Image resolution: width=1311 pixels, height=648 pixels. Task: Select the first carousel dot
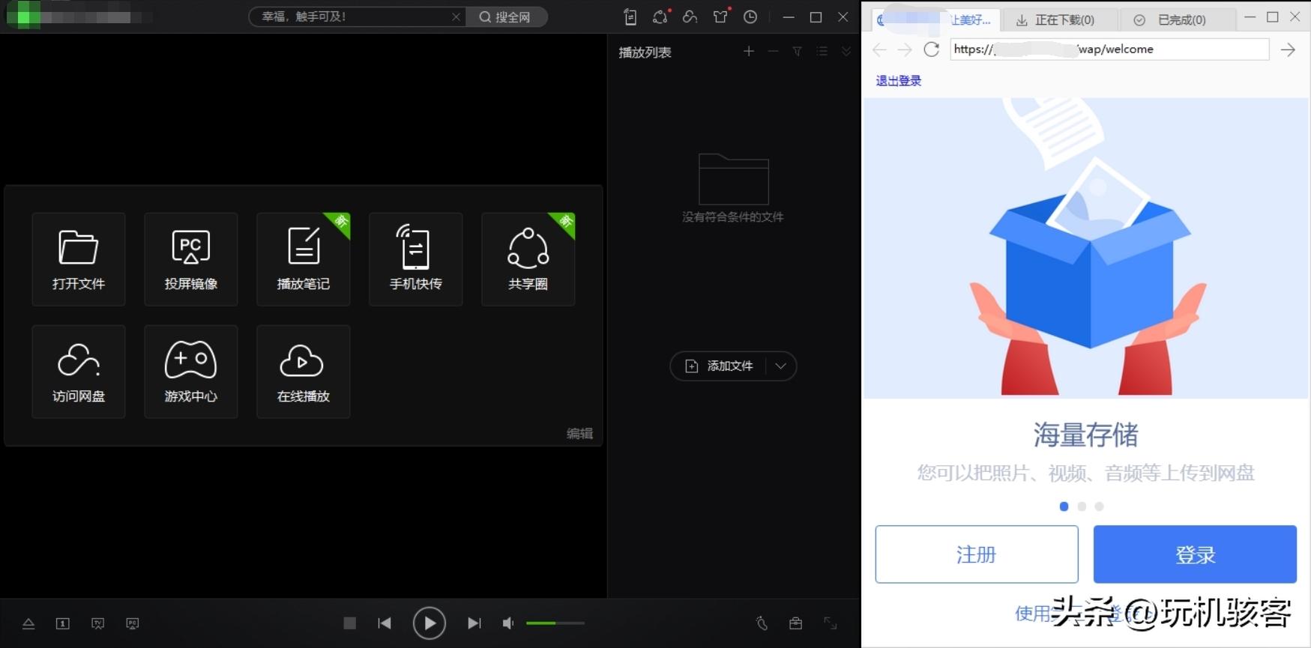[x=1064, y=506]
